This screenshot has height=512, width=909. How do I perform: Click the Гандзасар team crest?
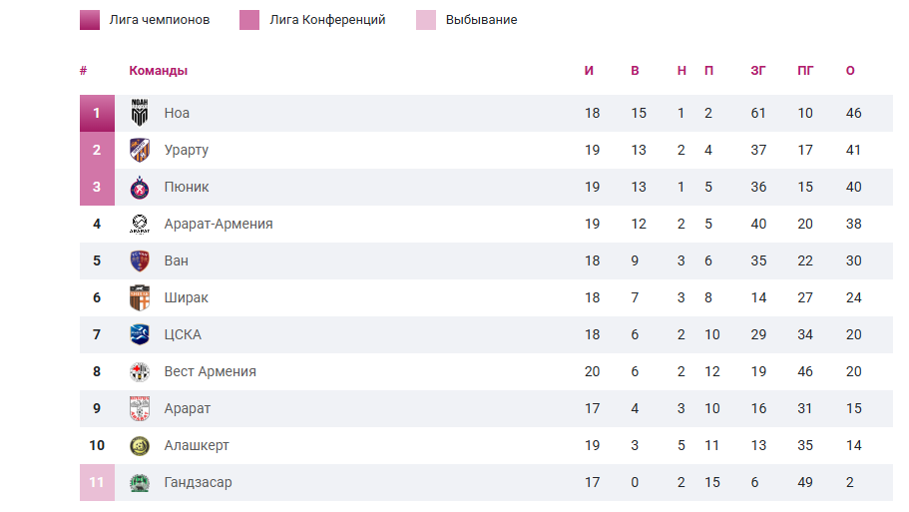[140, 482]
